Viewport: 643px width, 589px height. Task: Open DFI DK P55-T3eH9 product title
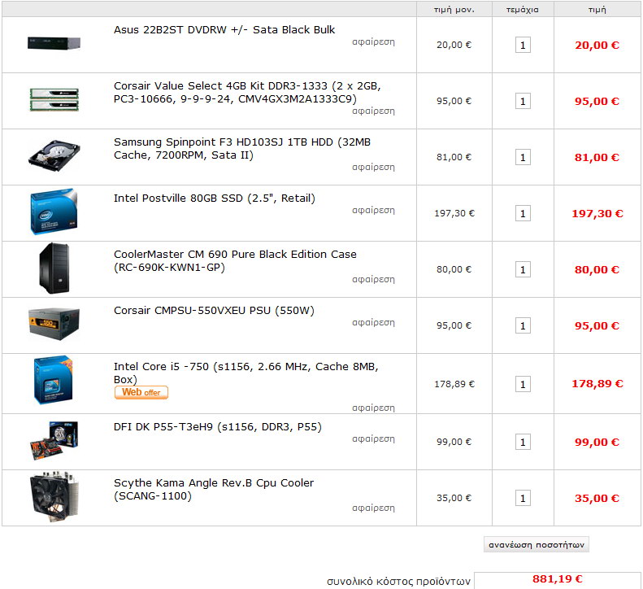pos(218,427)
